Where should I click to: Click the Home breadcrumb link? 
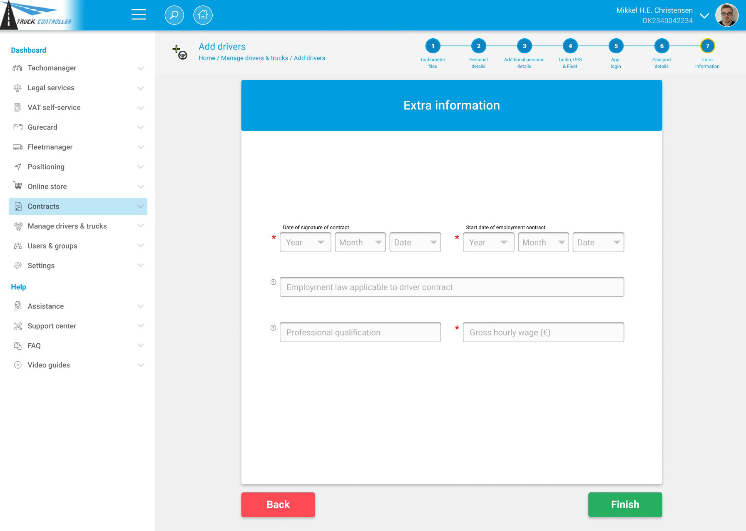(207, 58)
